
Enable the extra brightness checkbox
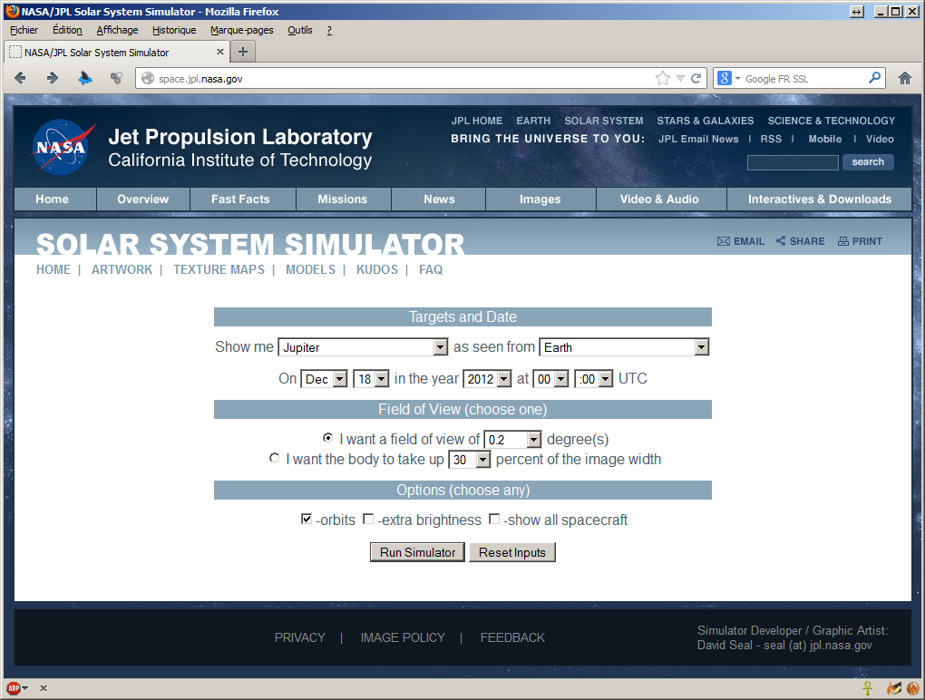coord(368,519)
